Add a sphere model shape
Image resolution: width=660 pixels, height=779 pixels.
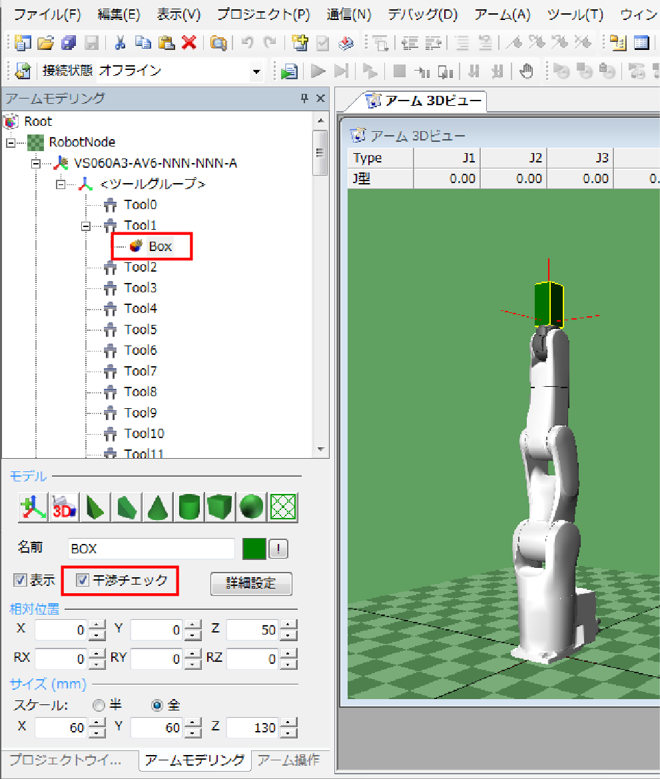tap(253, 508)
